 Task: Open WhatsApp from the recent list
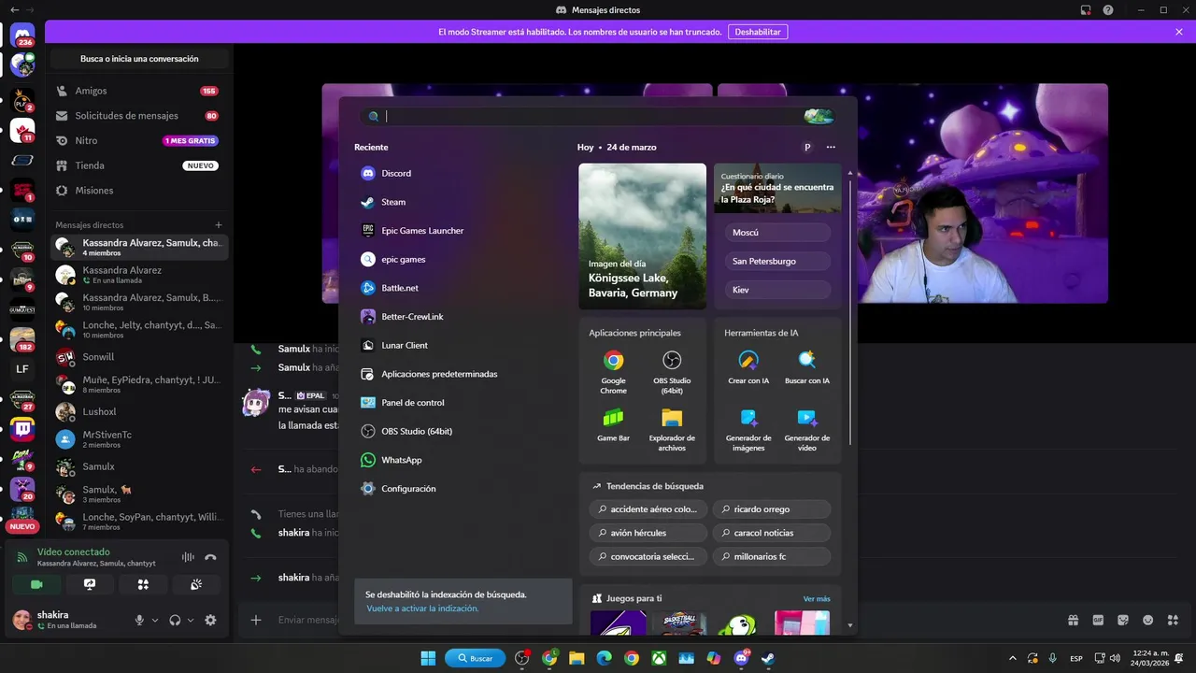402,460
